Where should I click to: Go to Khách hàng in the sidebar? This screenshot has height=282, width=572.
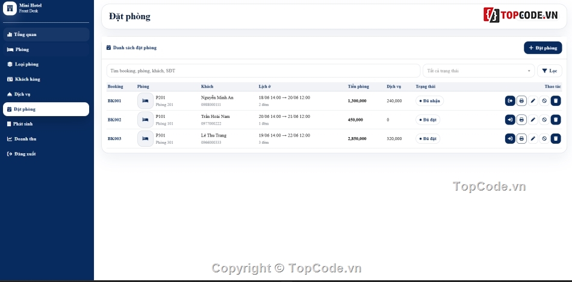tap(46, 79)
